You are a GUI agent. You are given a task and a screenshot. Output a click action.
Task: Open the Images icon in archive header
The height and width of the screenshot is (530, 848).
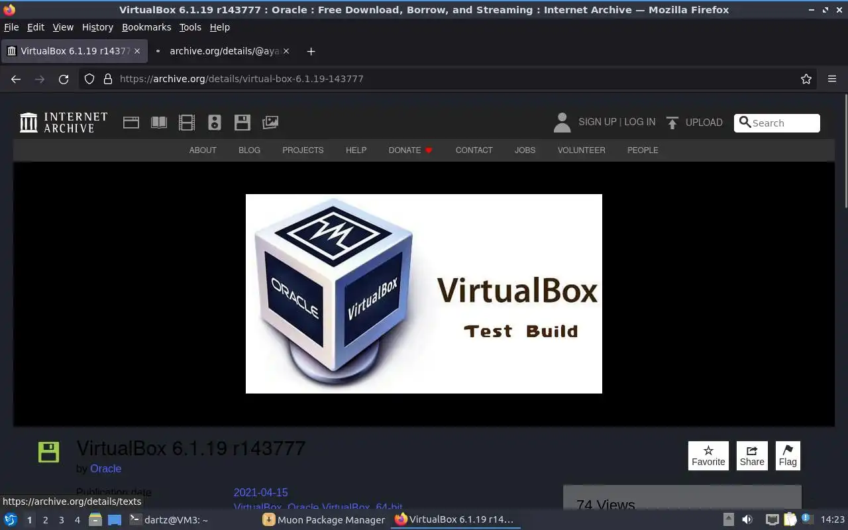[270, 123]
